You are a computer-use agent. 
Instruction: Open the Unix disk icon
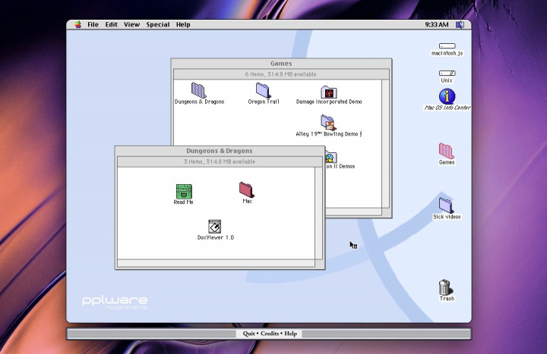coord(447,74)
